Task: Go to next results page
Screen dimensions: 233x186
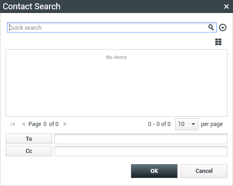Action: click(65, 124)
